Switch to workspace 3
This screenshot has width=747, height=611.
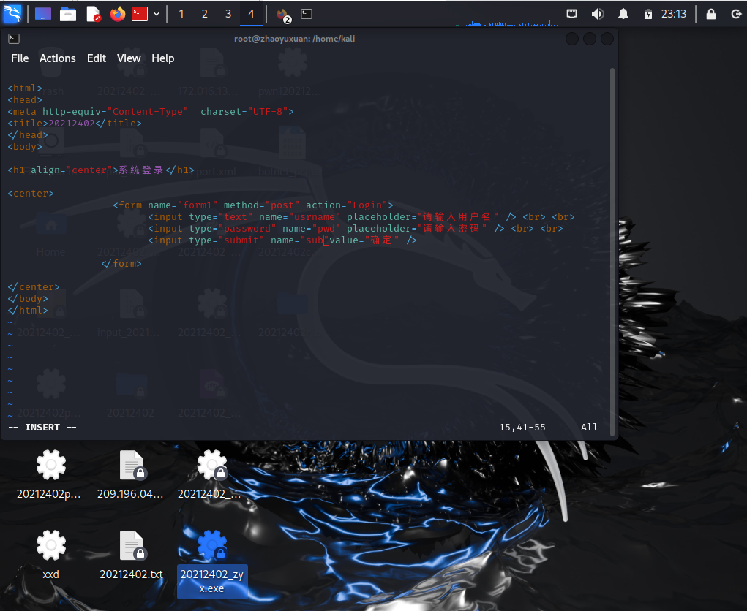pyautogui.click(x=228, y=15)
